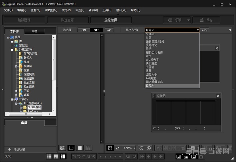Click the RAW display filter icon
Viewport: 236px width, 162px height.
62,148
